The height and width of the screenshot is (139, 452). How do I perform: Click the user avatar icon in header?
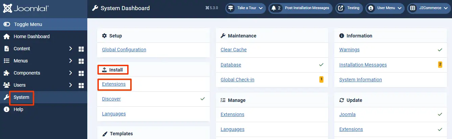[371, 8]
